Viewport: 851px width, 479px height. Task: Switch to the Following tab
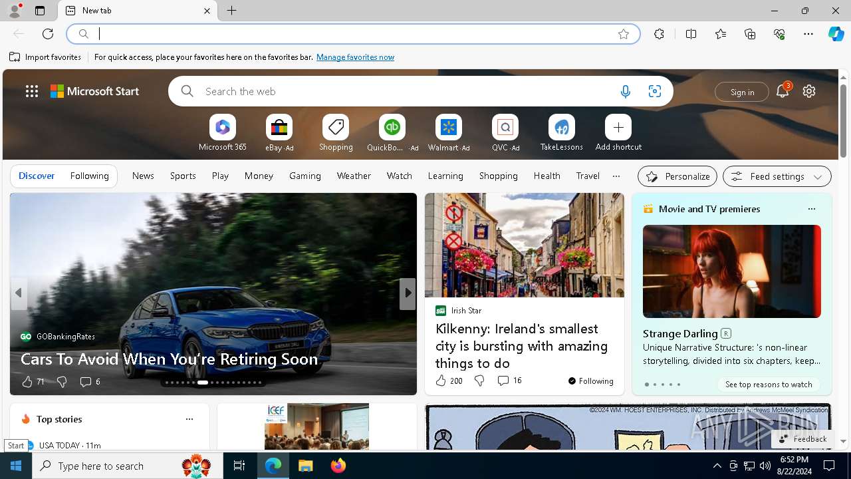click(x=89, y=176)
